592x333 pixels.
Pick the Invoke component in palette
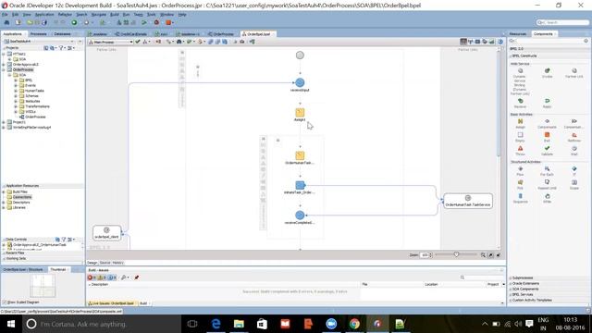[547, 73]
